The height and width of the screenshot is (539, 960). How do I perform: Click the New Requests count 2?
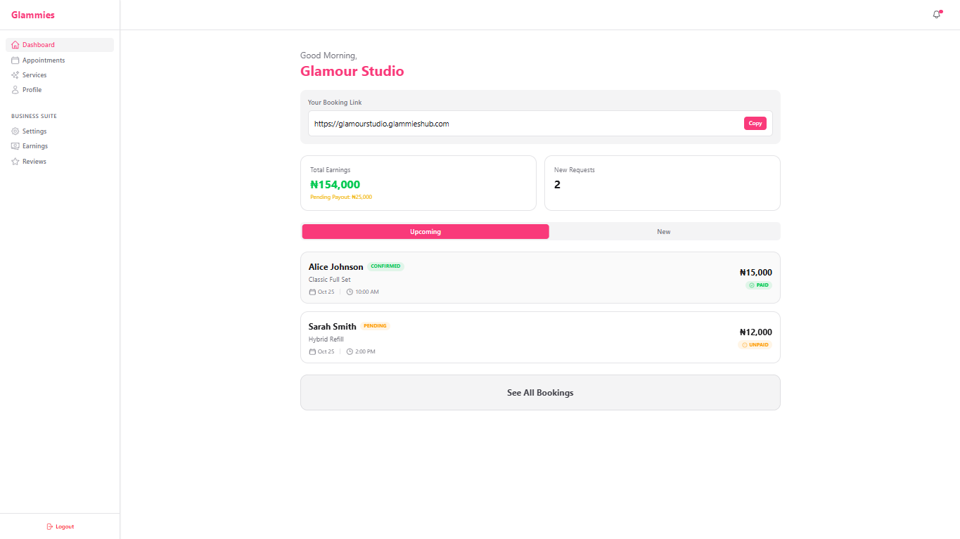(x=557, y=185)
